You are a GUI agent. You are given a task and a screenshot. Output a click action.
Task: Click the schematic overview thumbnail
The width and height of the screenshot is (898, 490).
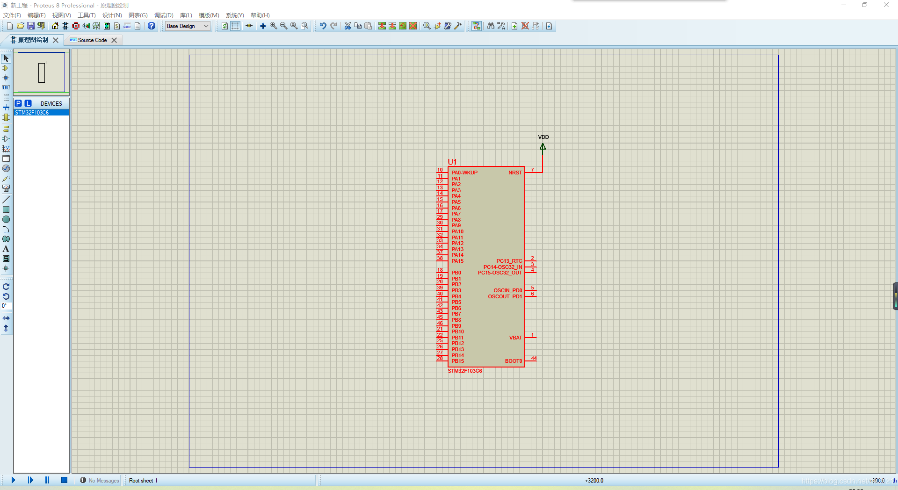tap(42, 72)
